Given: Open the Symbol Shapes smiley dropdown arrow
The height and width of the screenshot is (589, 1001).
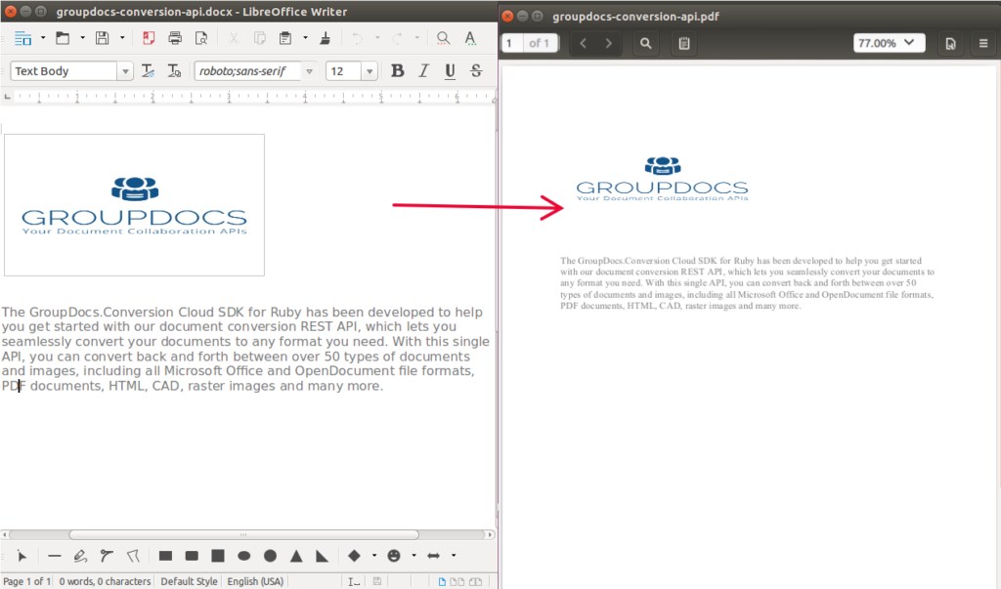Looking at the screenshot, I should [413, 556].
